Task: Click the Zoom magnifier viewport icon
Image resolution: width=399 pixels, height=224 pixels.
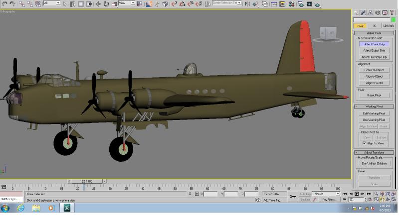Action: [376, 194]
